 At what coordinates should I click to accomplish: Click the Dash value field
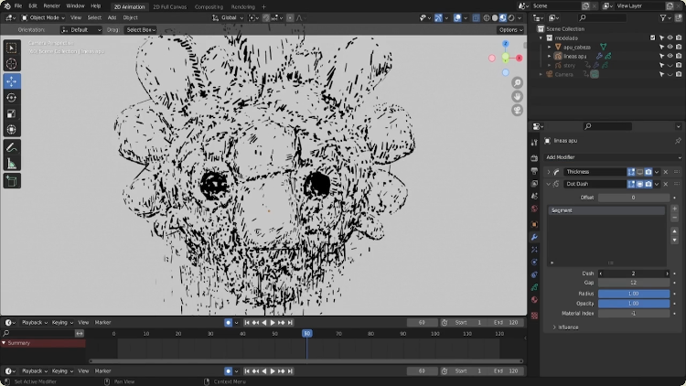pos(633,273)
